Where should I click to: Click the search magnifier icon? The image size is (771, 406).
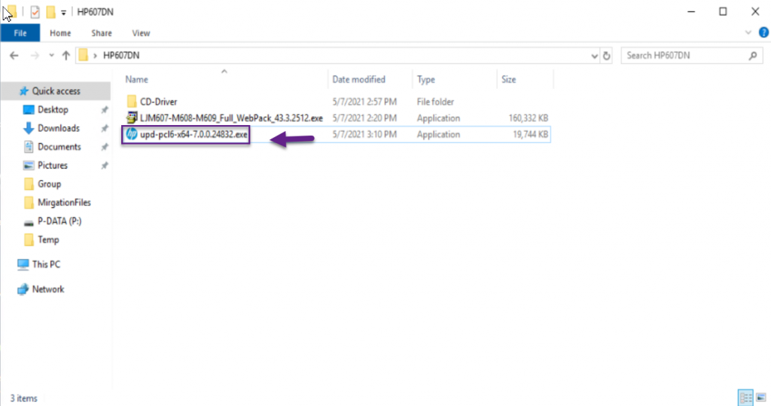tap(752, 56)
